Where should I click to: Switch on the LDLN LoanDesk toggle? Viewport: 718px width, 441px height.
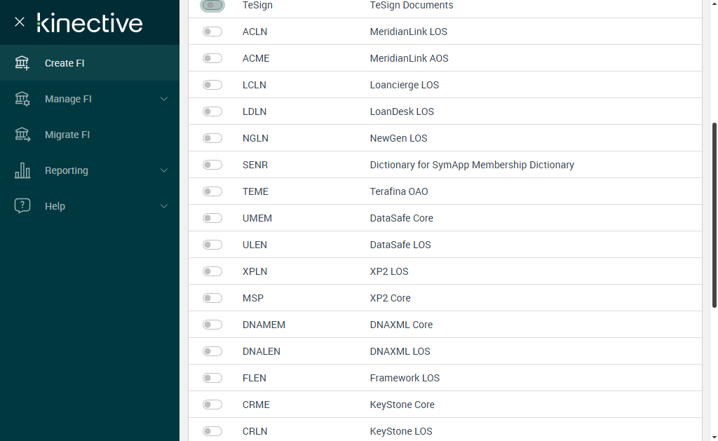click(x=212, y=111)
